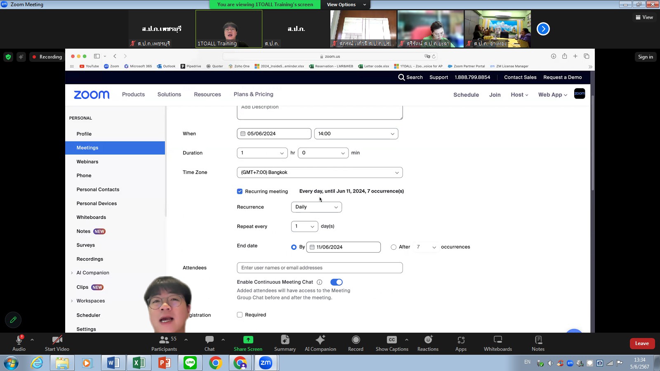The width and height of the screenshot is (660, 371).
Task: Open the Time Zone Bangkok dropdown
Action: 320,172
